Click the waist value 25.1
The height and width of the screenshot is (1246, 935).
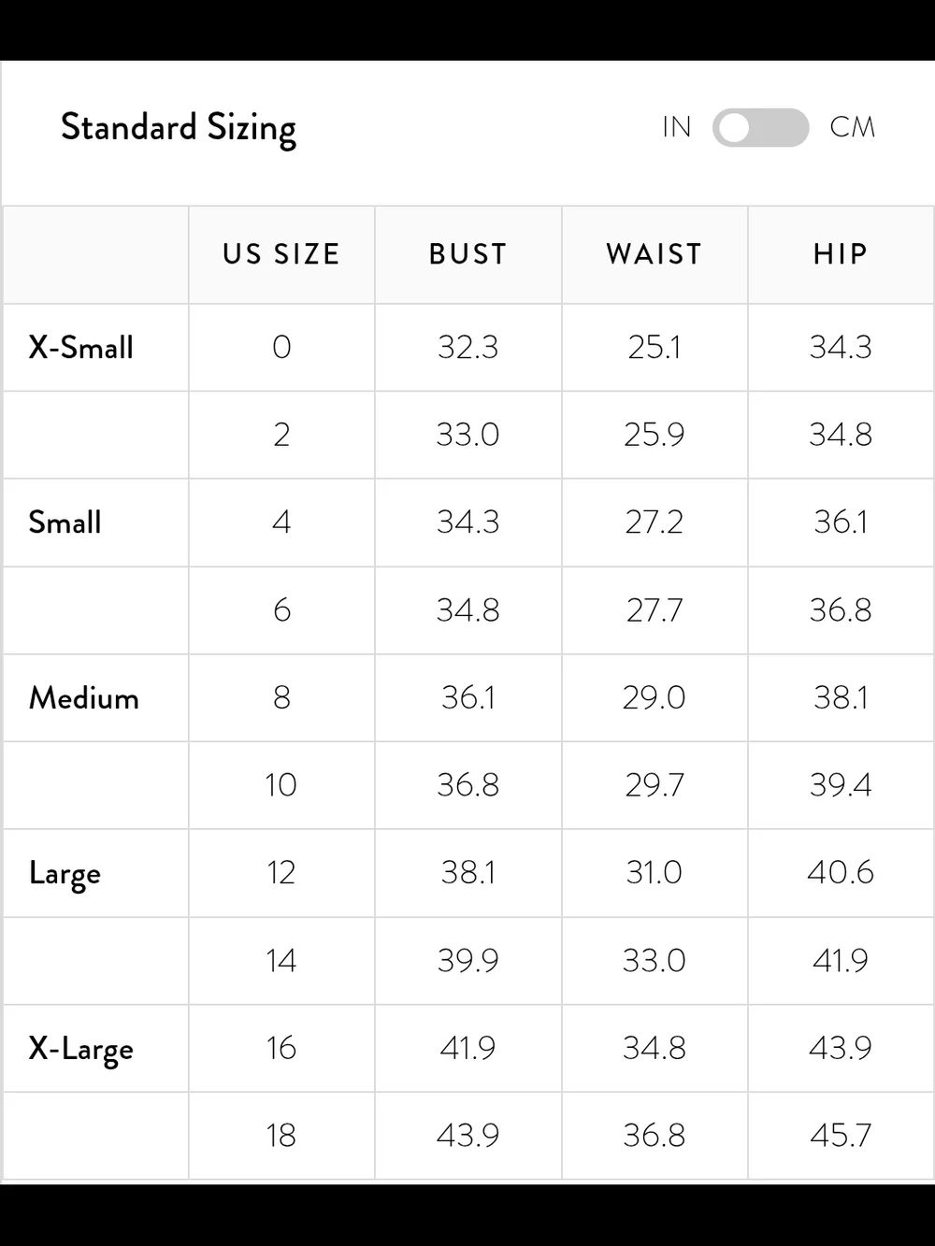pyautogui.click(x=654, y=348)
